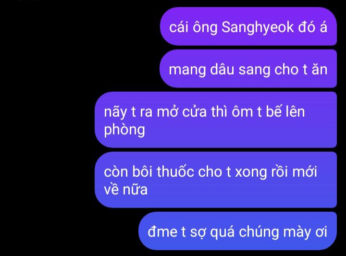Click the word 'mới' in the fourth message
The image size is (346, 256).
tap(305, 171)
